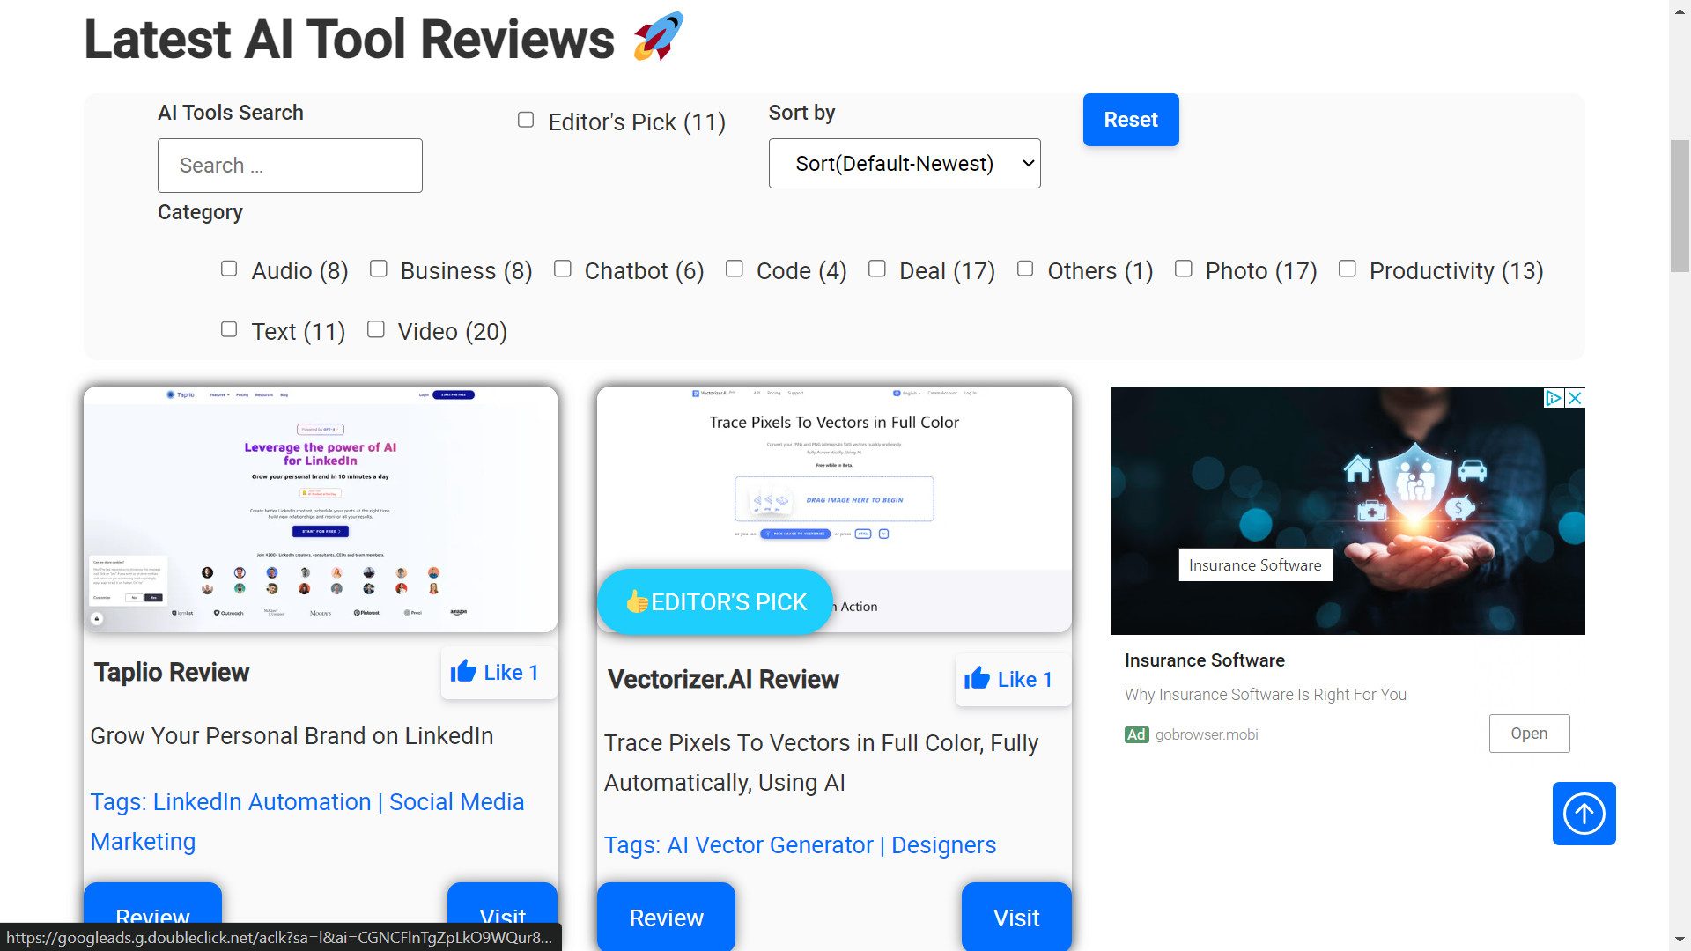
Task: Tick the Photo (17) category
Action: (1184, 269)
